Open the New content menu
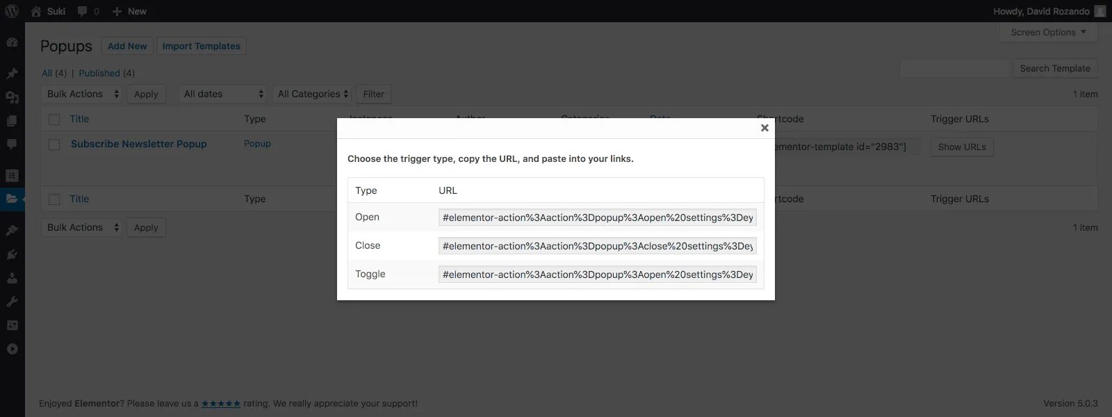 click(x=129, y=11)
